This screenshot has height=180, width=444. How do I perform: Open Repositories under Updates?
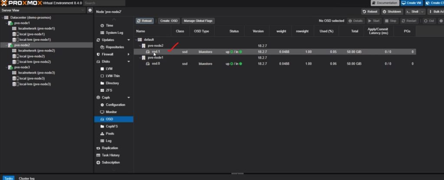(x=114, y=47)
